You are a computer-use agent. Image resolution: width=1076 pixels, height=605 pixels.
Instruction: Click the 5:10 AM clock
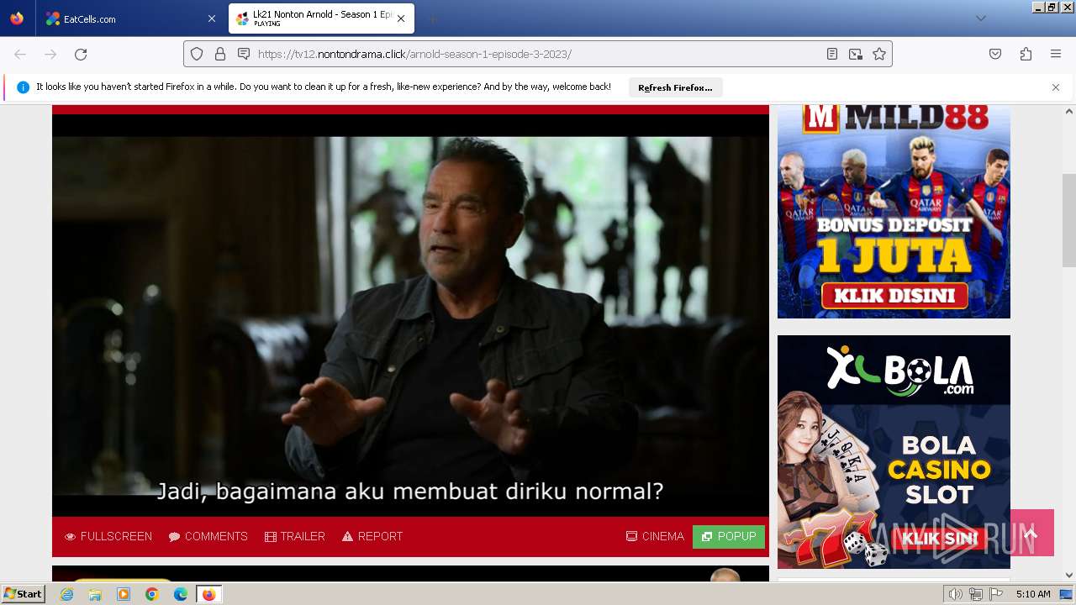[1033, 594]
